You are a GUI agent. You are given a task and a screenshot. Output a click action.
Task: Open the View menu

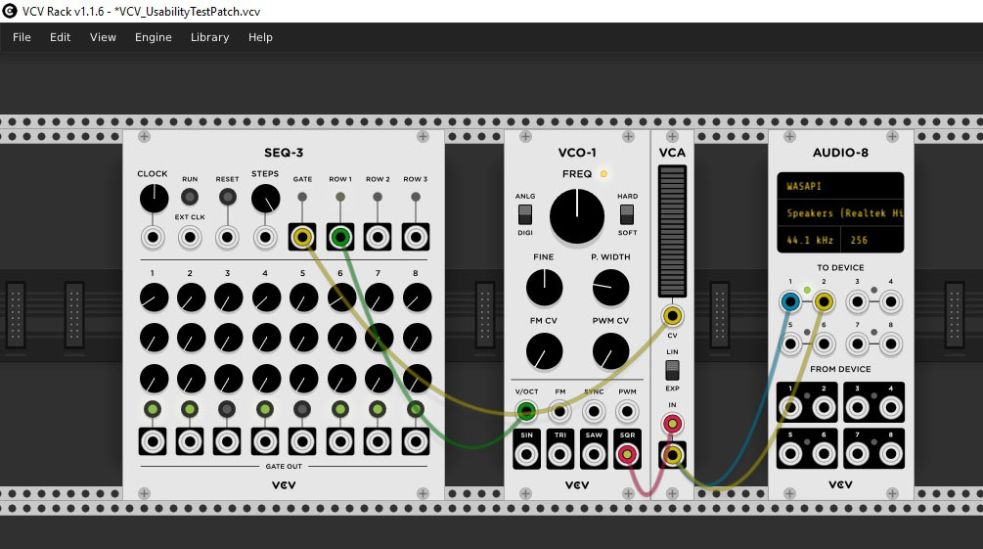[x=103, y=37]
